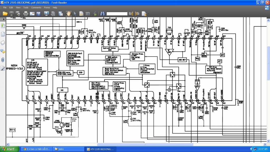This screenshot has height=152, width=270.
Task: Open the dropdown arrow beside search options icon
Action: pos(148,14)
